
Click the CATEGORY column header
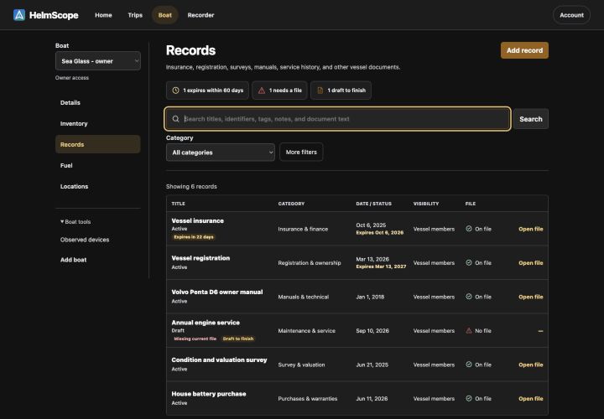click(x=291, y=204)
